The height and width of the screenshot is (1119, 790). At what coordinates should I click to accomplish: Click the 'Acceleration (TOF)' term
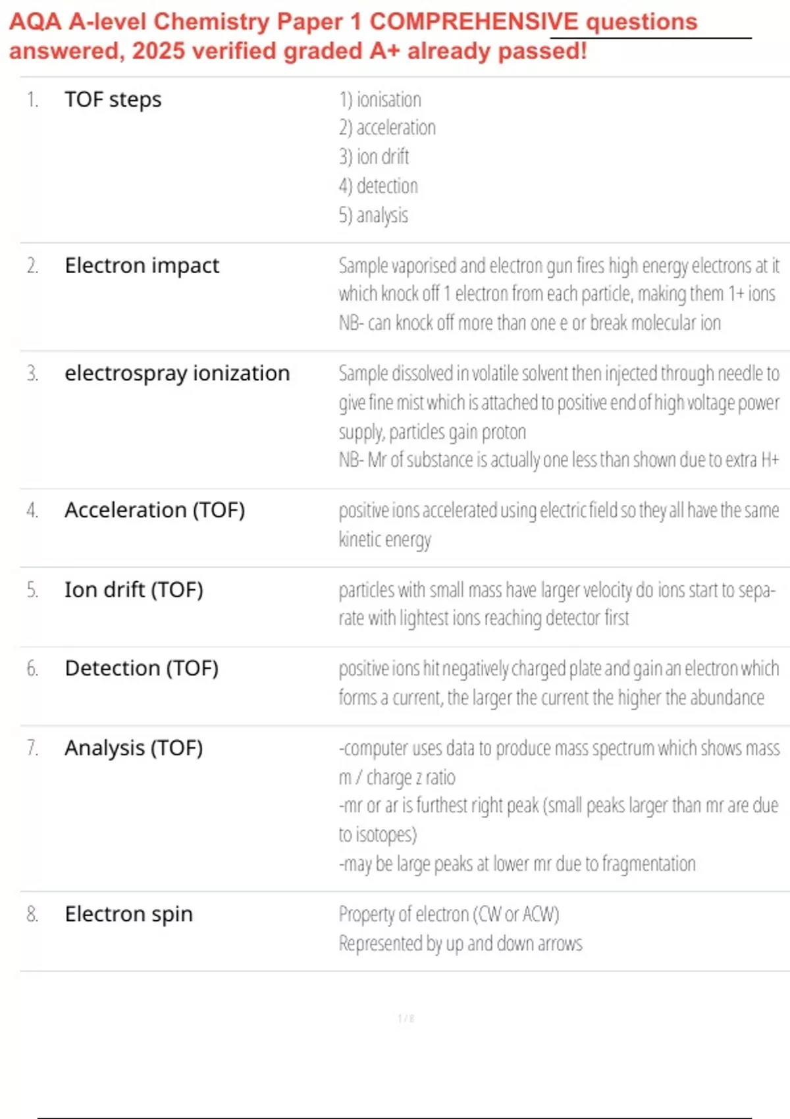[x=155, y=510]
